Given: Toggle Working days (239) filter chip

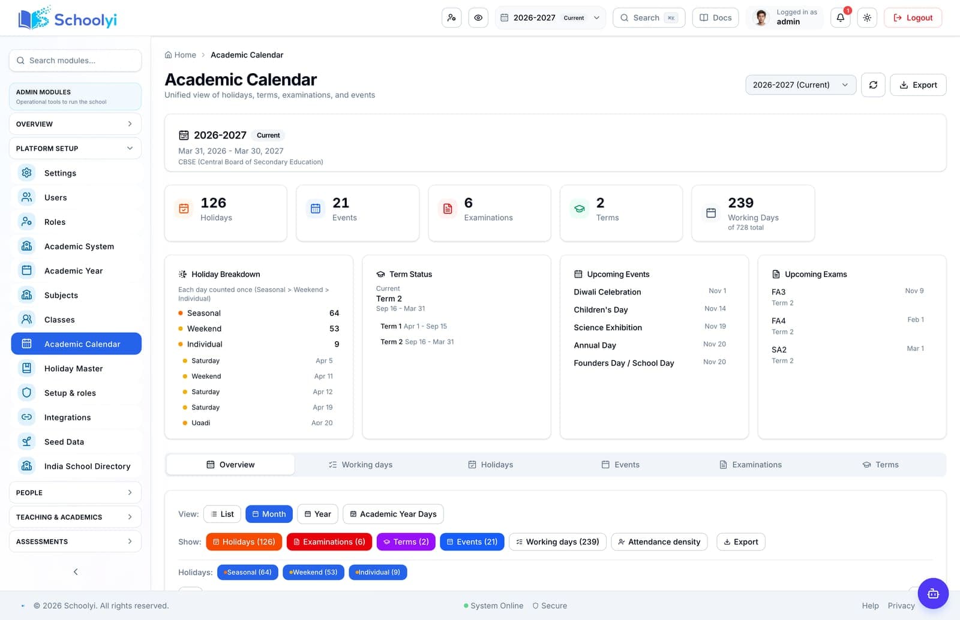Looking at the screenshot, I should 558,542.
